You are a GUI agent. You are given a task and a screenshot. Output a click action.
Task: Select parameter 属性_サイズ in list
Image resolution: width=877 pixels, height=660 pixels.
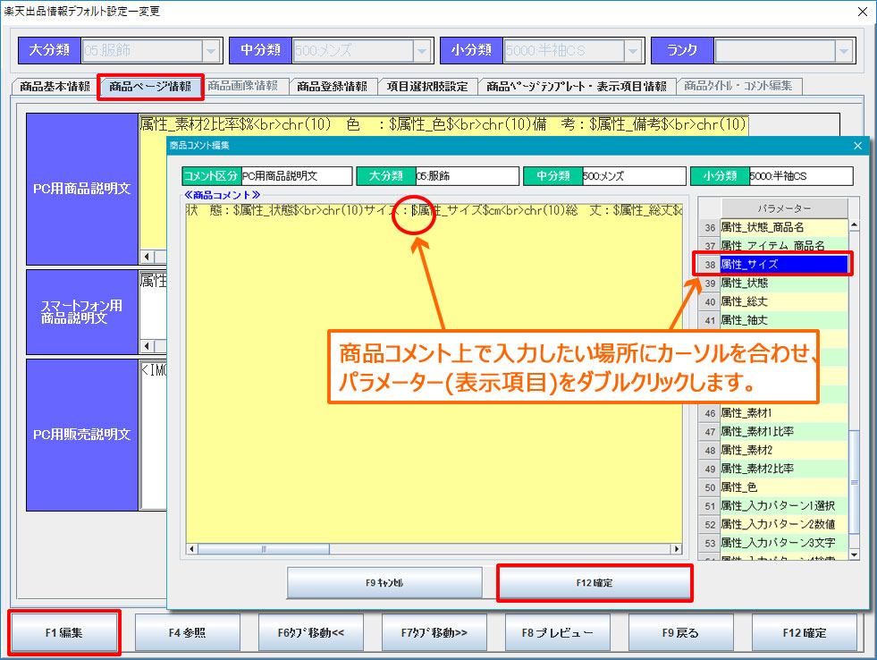point(783,265)
